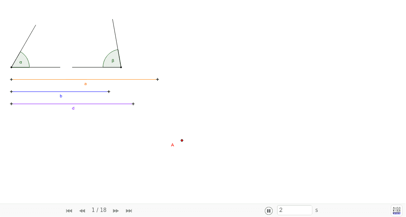Click the left endpoint of segment b
406x217 pixels.
[x=12, y=92]
